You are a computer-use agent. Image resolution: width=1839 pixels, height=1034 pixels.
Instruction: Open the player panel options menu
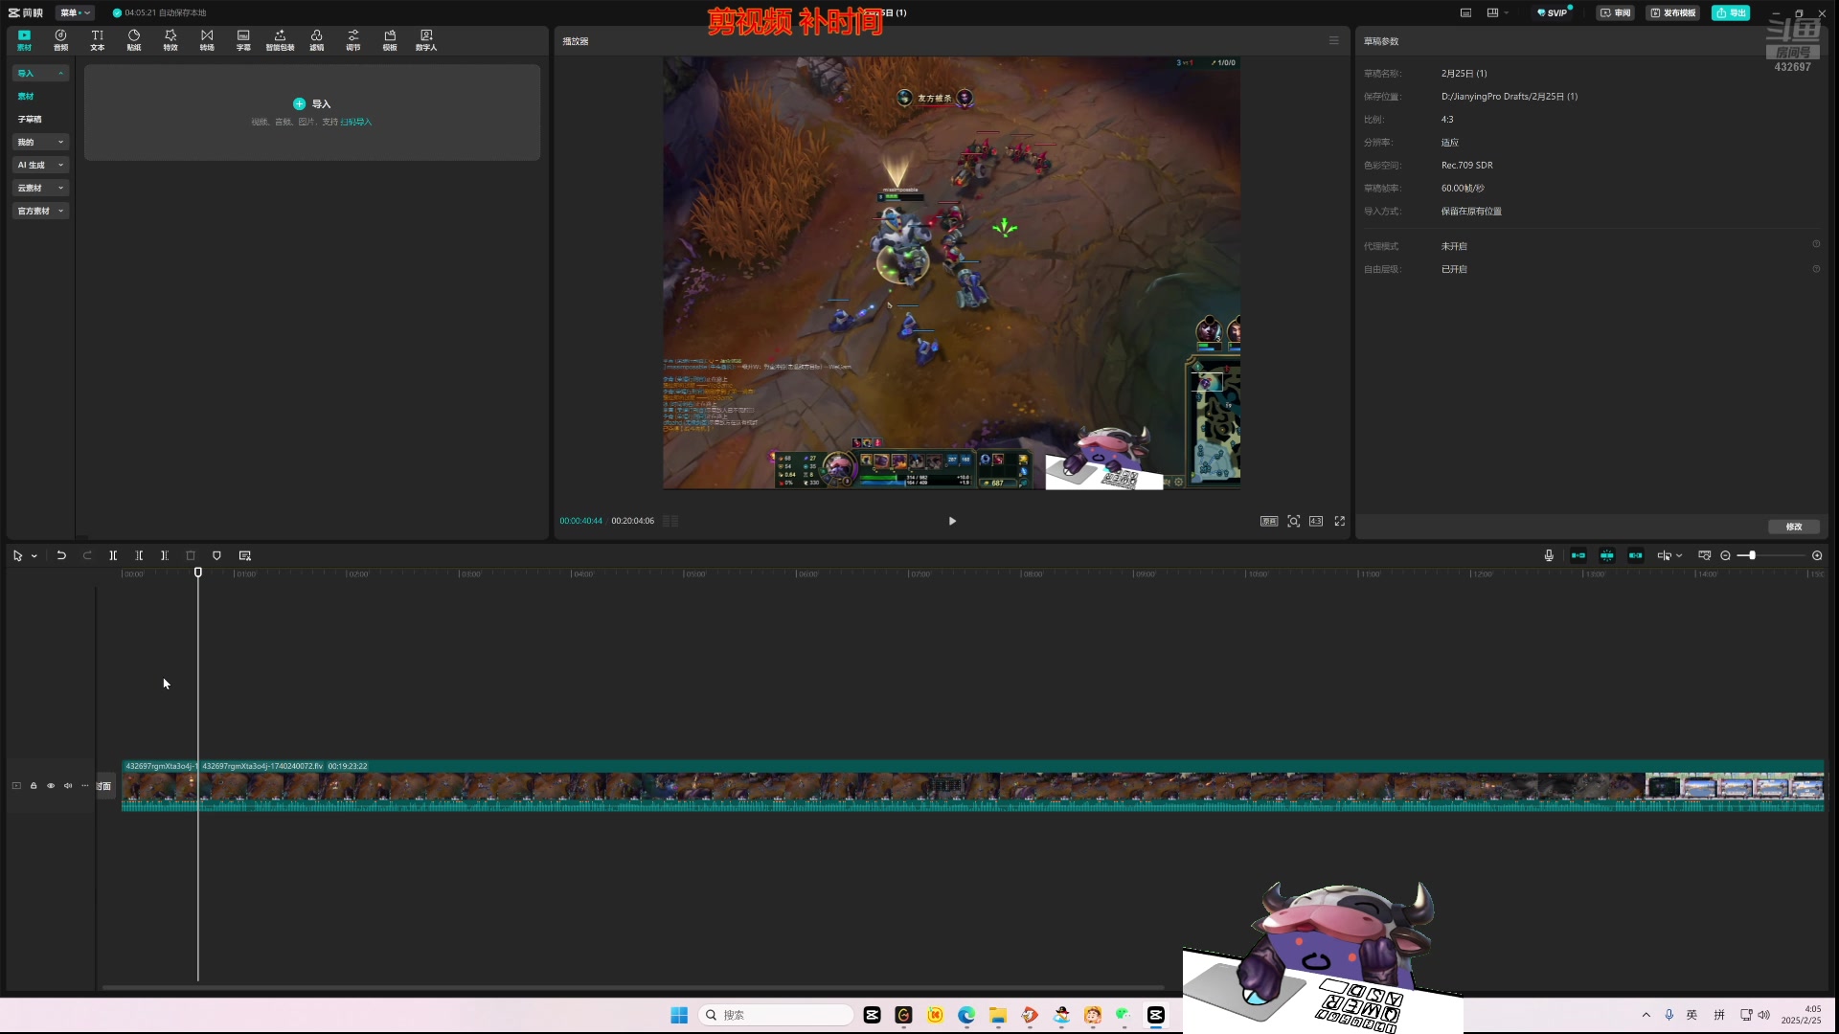[x=1333, y=40]
